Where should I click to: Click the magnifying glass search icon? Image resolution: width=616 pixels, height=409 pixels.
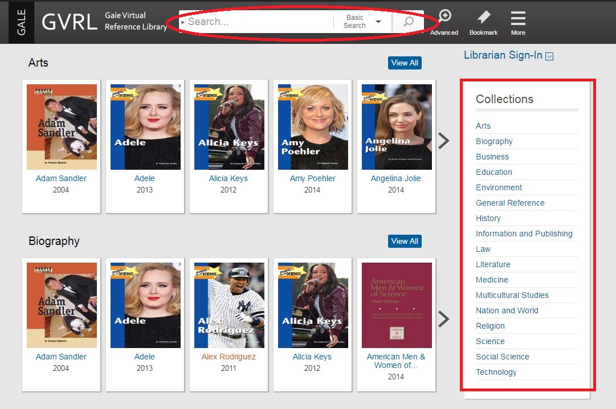point(409,22)
